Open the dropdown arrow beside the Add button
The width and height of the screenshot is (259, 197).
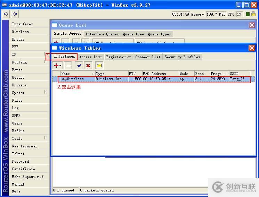tap(60, 66)
